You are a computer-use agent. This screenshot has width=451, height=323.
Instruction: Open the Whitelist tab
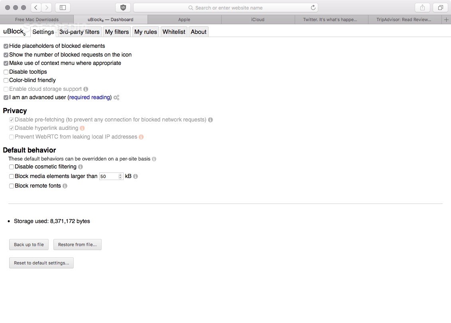(173, 31)
